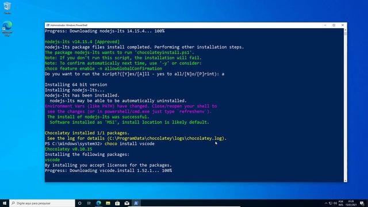This screenshot has height=207, width=368.
Task: Click the 'Installing the following packages:' line
Action: pyautogui.click(x=87, y=155)
